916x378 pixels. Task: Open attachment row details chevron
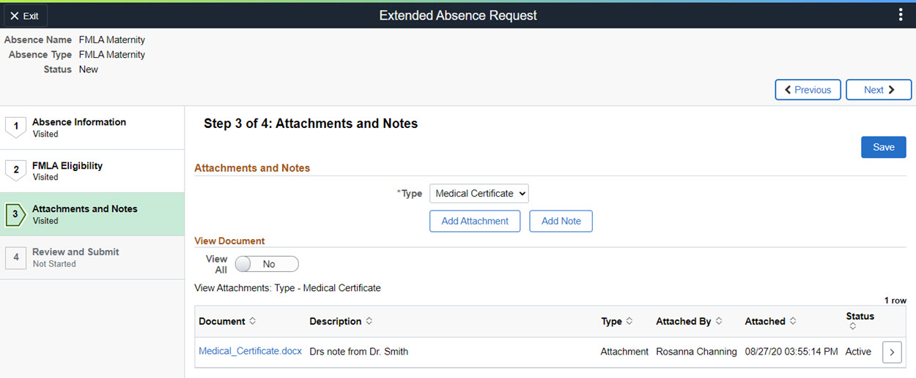(892, 352)
